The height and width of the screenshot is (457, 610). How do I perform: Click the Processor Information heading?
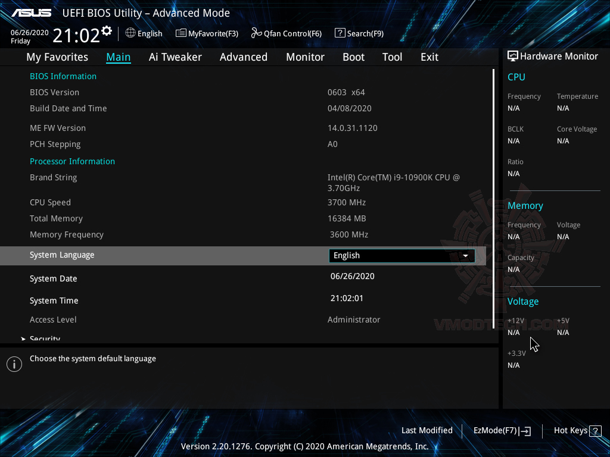coord(72,161)
